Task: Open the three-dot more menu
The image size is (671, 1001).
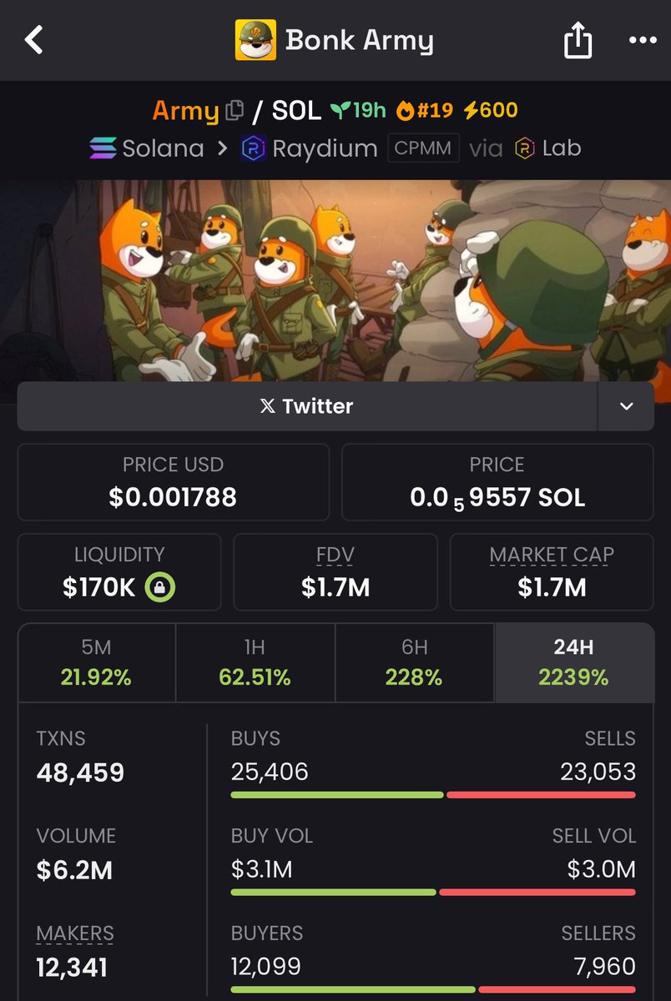Action: [x=643, y=40]
